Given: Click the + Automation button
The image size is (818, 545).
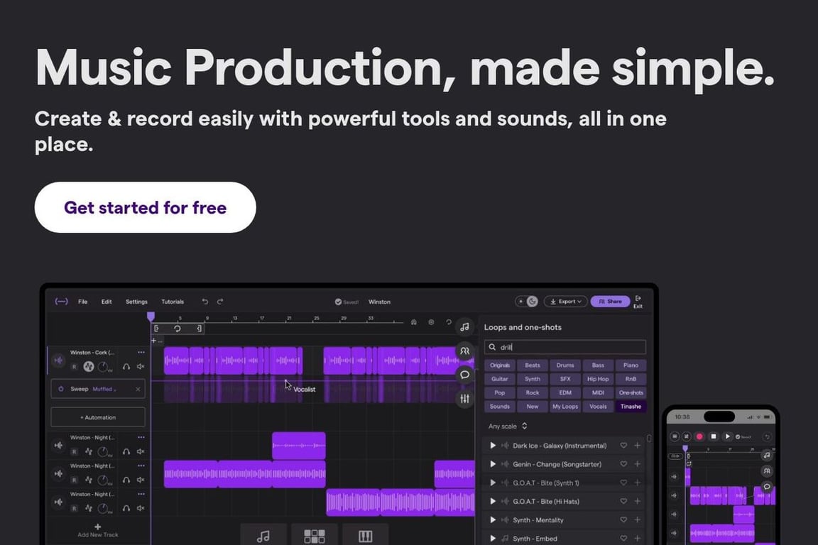Looking at the screenshot, I should pos(98,418).
